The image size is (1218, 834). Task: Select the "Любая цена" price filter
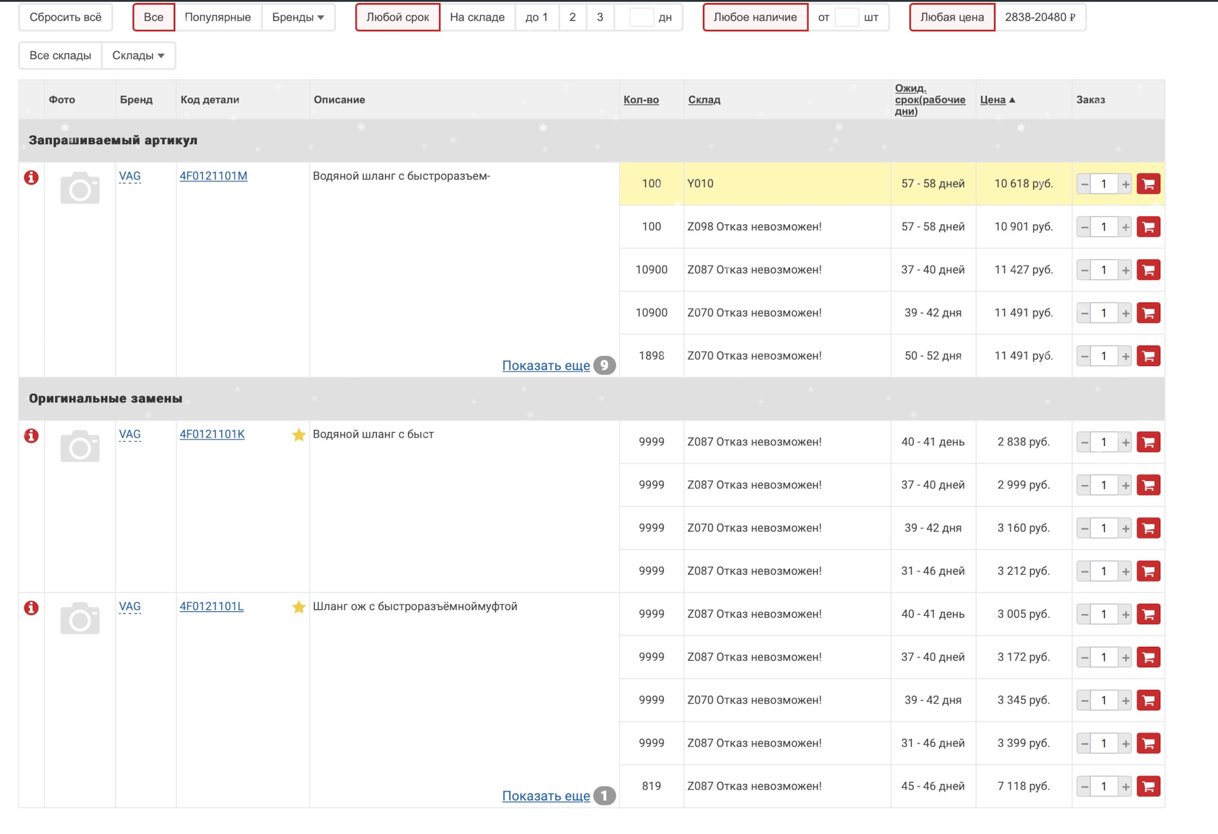pos(952,17)
